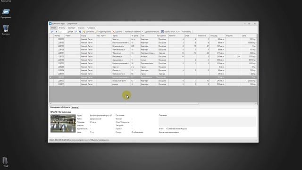Select the Коттедж type cell

[148, 57]
